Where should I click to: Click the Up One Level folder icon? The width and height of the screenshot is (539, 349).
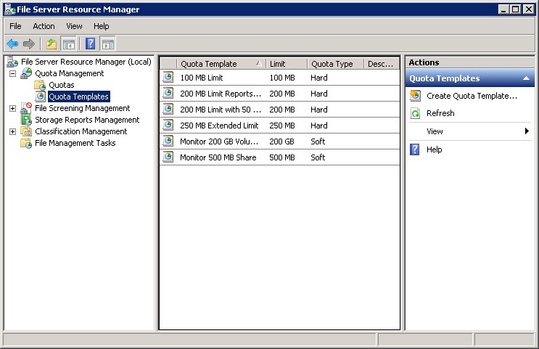(52, 44)
